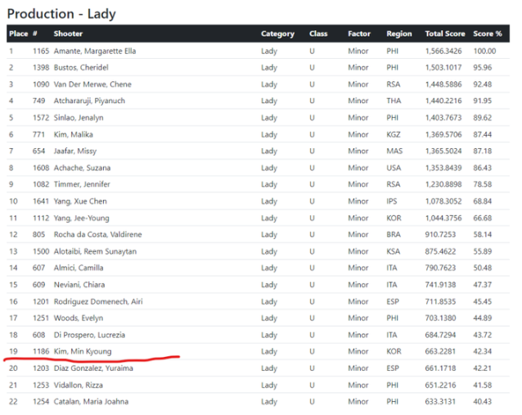Select shooter Di Prospero, Lucrezia
The width and height of the screenshot is (522, 415).
pyautogui.click(x=89, y=335)
